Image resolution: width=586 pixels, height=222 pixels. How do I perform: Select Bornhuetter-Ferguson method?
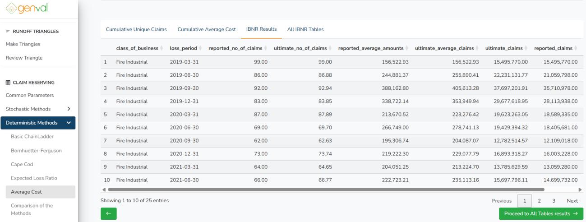click(36, 150)
